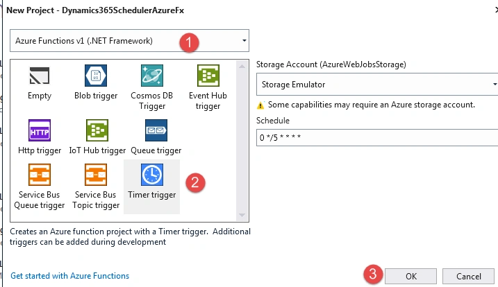Click the Storage Account (AzureWebJobsStorage) label

tap(331, 64)
